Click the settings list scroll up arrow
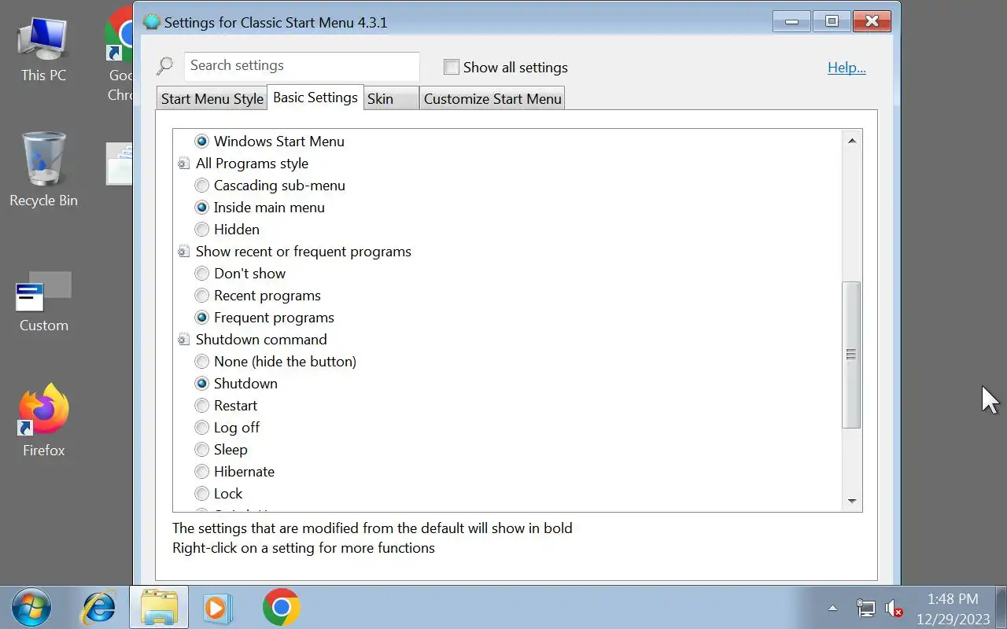 851,141
